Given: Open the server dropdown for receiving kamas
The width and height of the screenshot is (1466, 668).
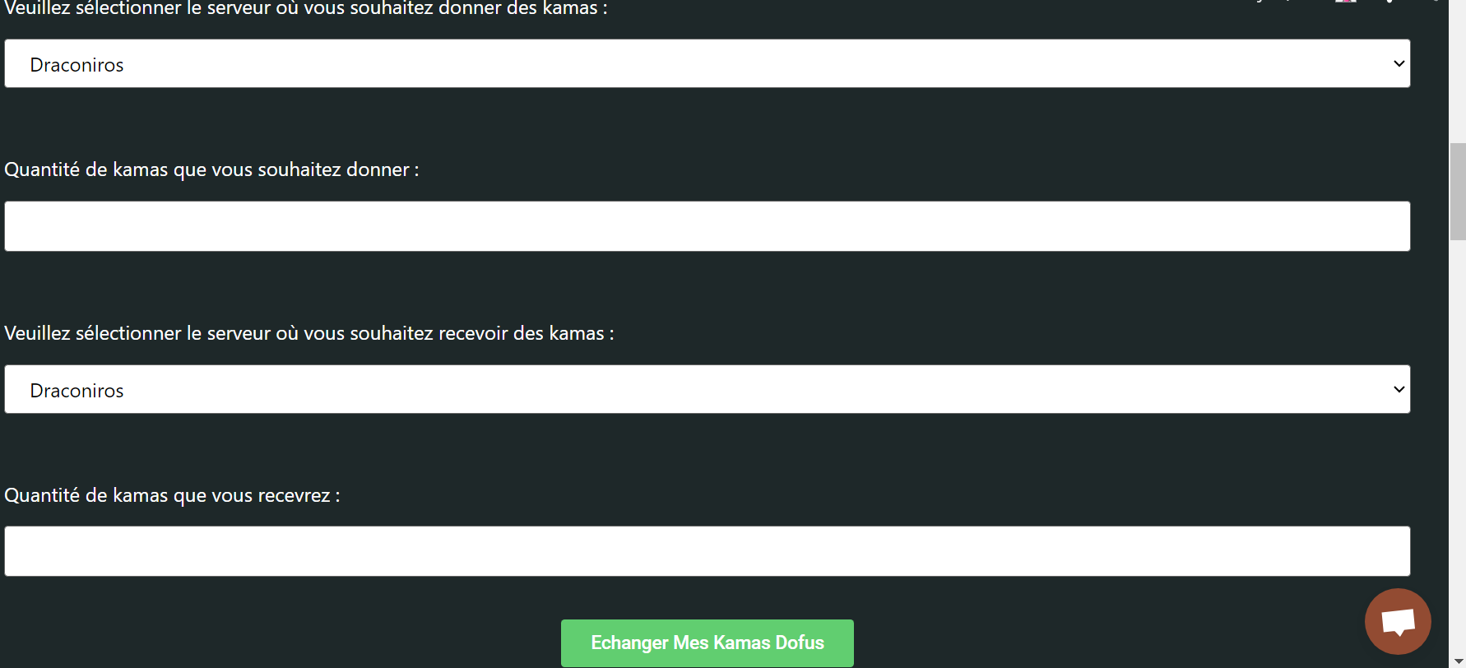Looking at the screenshot, I should click(707, 389).
